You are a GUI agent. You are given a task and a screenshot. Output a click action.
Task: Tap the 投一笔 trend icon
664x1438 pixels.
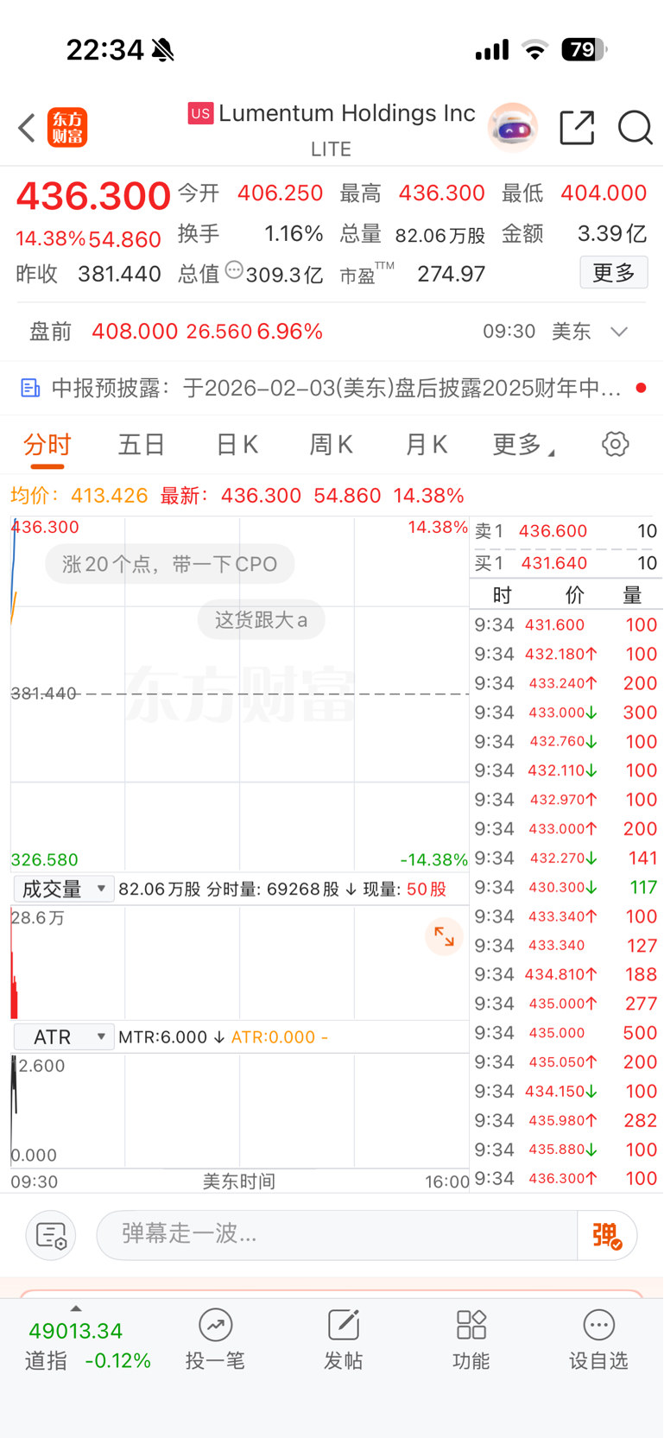215,1325
